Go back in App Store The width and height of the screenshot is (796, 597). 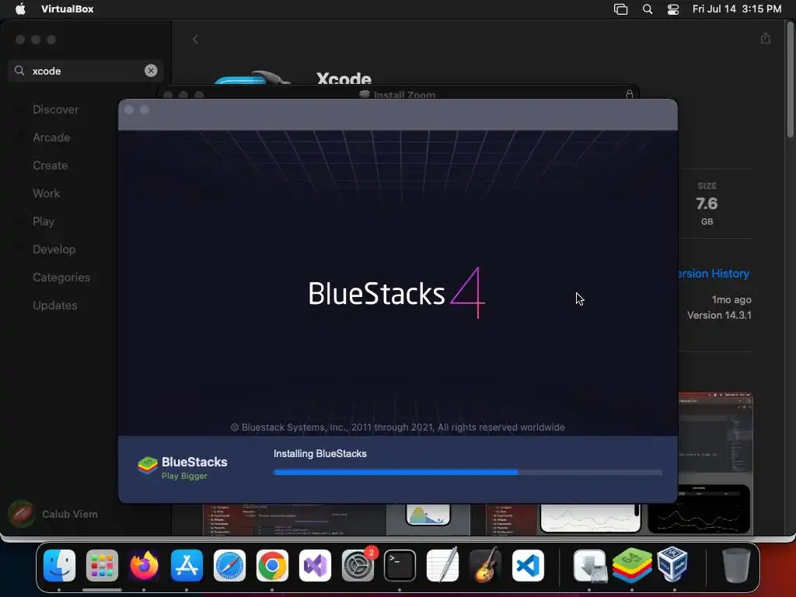pyautogui.click(x=195, y=39)
